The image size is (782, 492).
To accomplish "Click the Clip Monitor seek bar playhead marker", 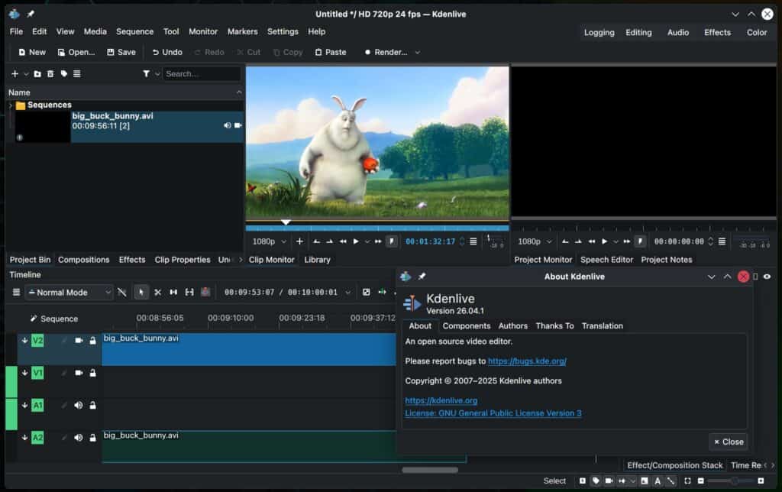I will pos(286,222).
